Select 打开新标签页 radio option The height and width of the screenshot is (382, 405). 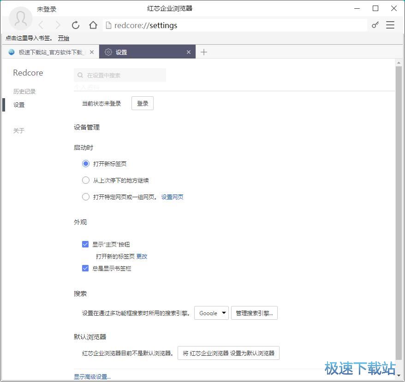pyautogui.click(x=86, y=164)
